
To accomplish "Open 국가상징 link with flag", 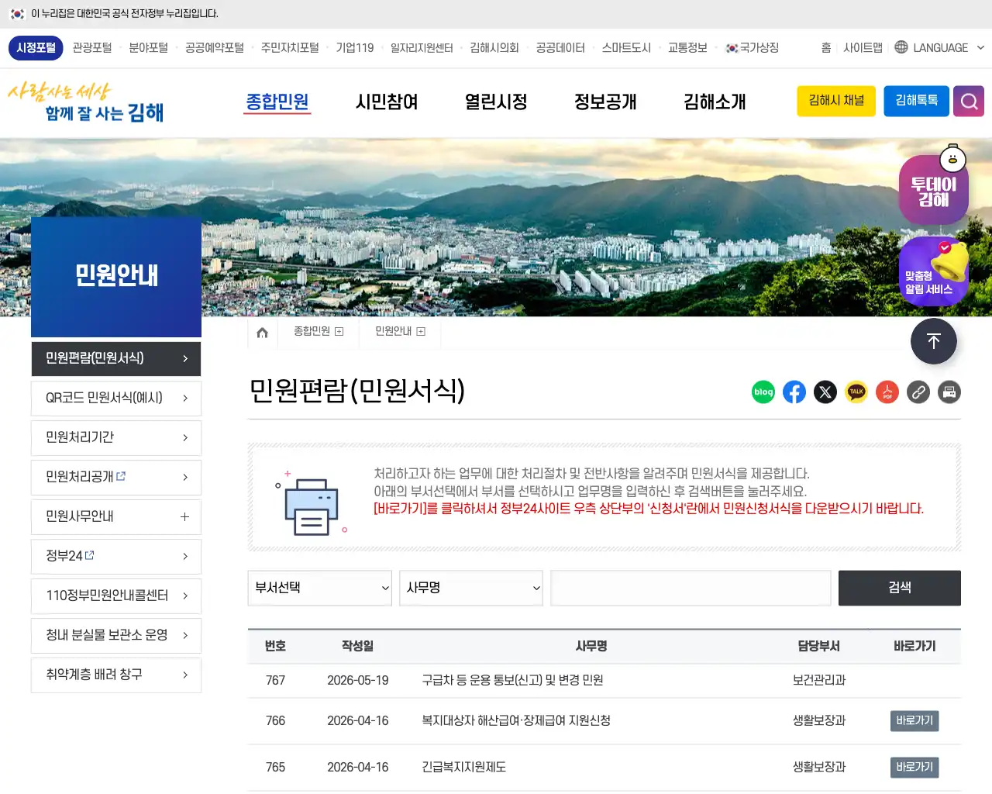I will pos(753,47).
